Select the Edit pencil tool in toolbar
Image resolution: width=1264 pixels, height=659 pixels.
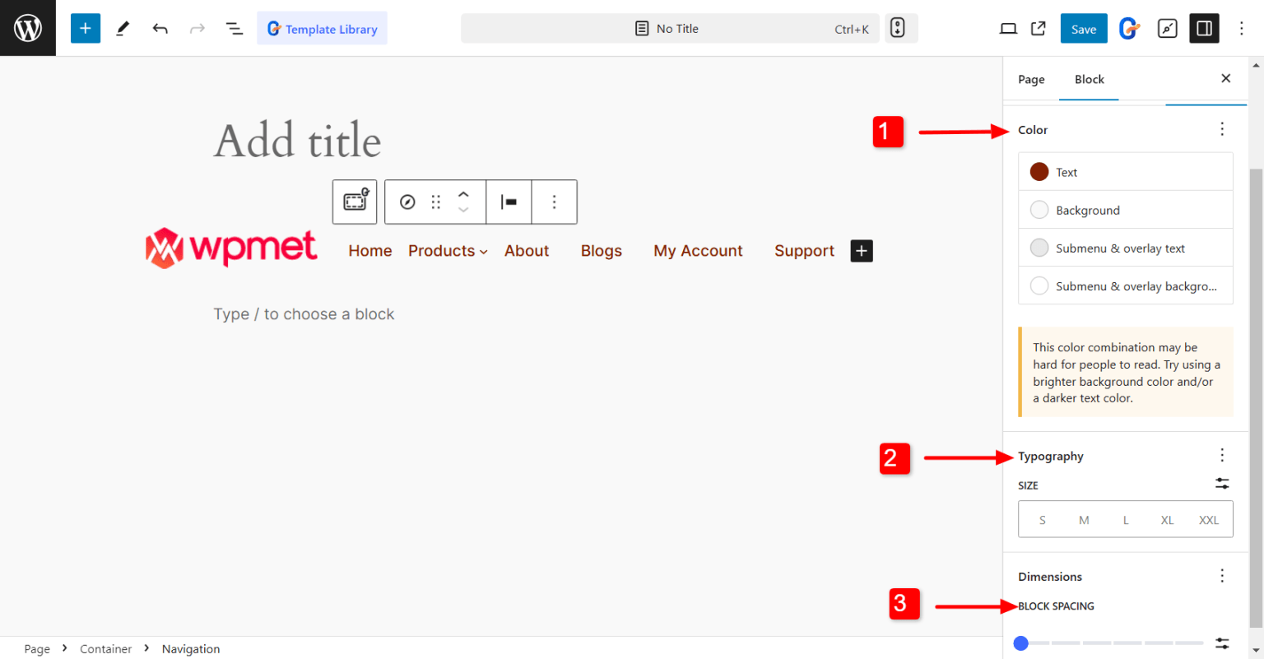(122, 28)
